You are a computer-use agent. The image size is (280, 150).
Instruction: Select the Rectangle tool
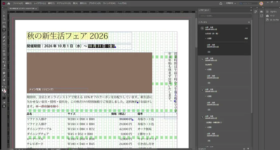click(x=4, y=48)
